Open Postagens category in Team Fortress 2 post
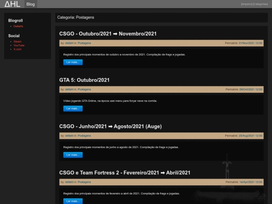 (x=84, y=182)
